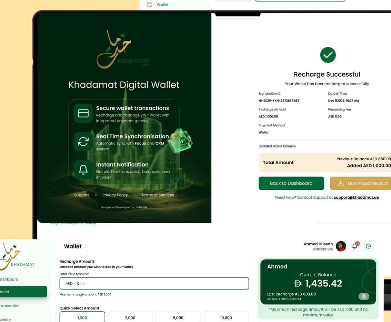Open Ahmed Hussan's profile avatar

tap(341, 246)
